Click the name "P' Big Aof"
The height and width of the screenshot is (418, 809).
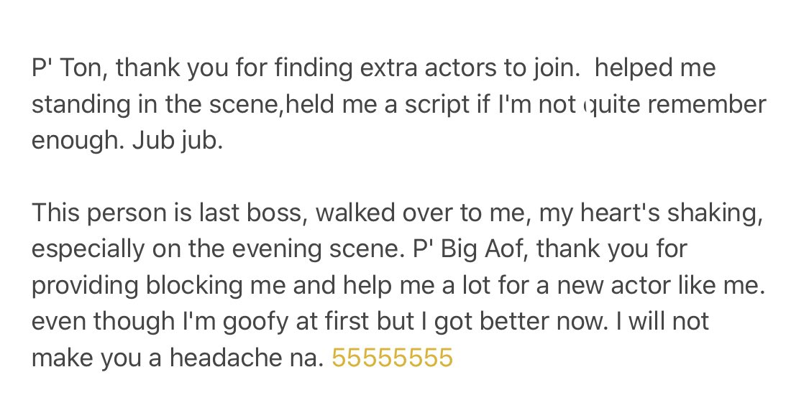pyautogui.click(x=470, y=249)
